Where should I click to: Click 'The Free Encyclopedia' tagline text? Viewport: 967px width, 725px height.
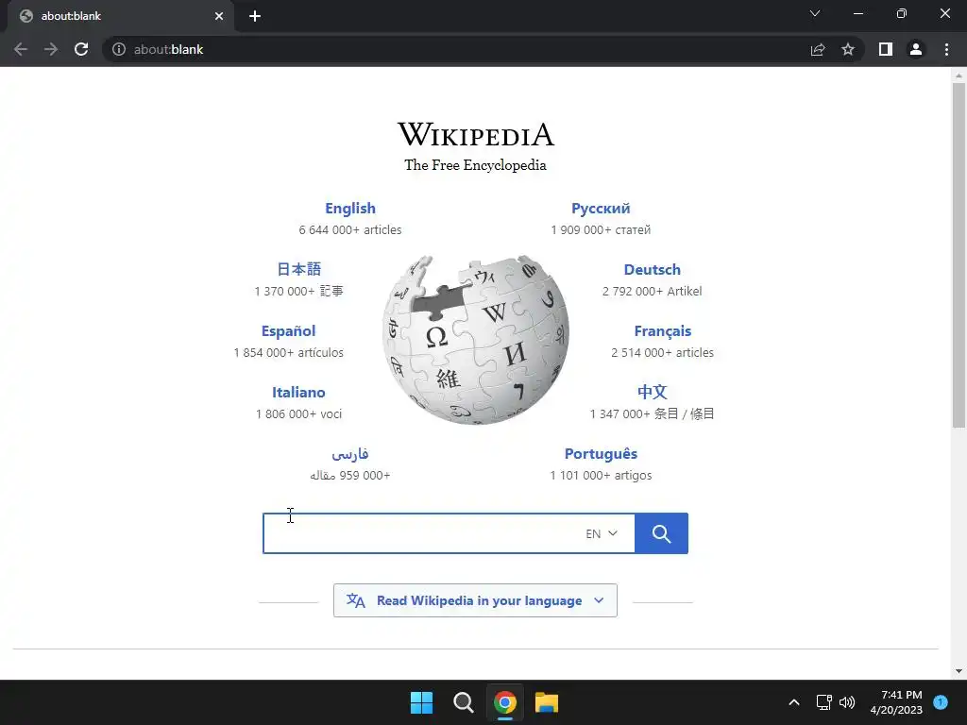click(x=476, y=165)
